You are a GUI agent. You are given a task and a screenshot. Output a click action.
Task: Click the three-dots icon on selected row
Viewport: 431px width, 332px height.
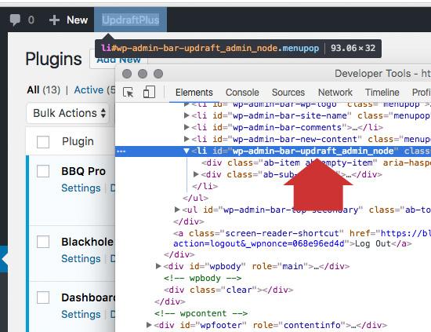pyautogui.click(x=121, y=151)
